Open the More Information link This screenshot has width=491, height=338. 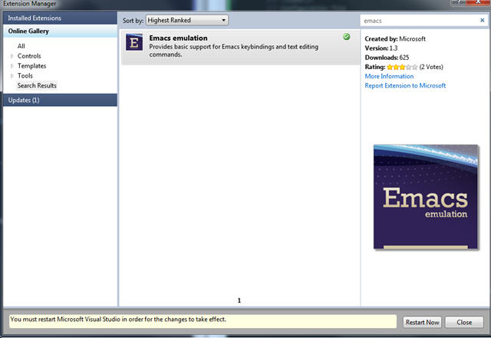[389, 76]
